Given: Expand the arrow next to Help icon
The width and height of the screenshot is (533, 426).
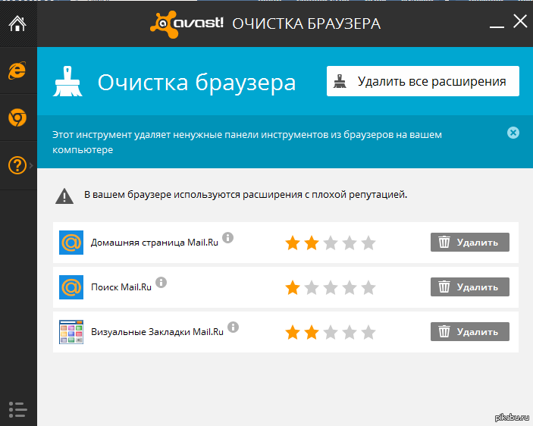Looking at the screenshot, I should click(x=31, y=165).
